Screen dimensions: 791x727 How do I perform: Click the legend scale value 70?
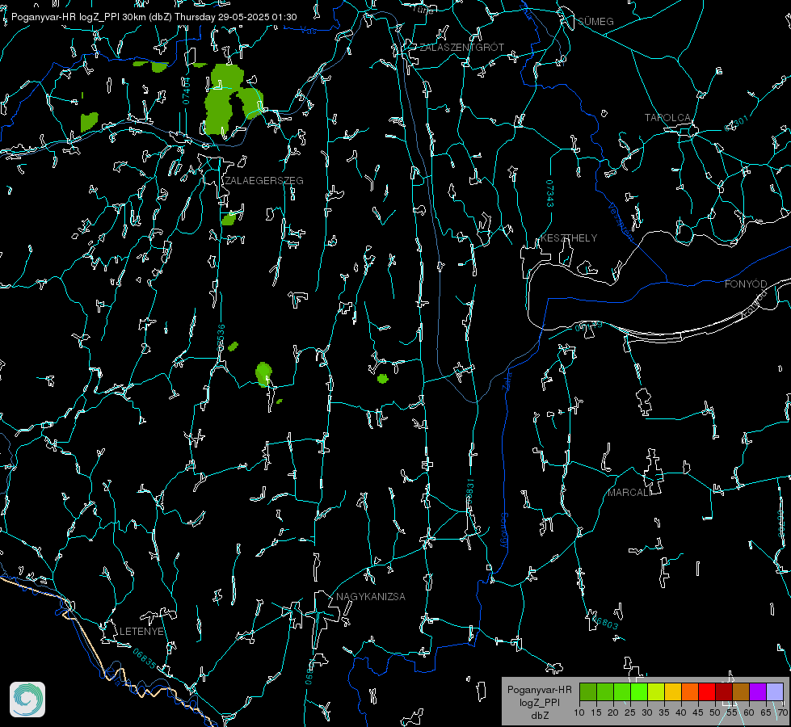[782, 712]
